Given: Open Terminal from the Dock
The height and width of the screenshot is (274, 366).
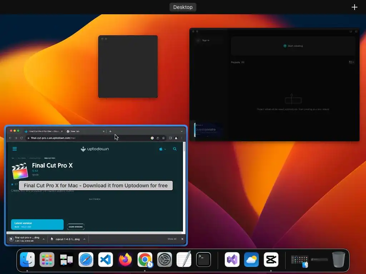Looking at the screenshot, I should pyautogui.click(x=203, y=260).
